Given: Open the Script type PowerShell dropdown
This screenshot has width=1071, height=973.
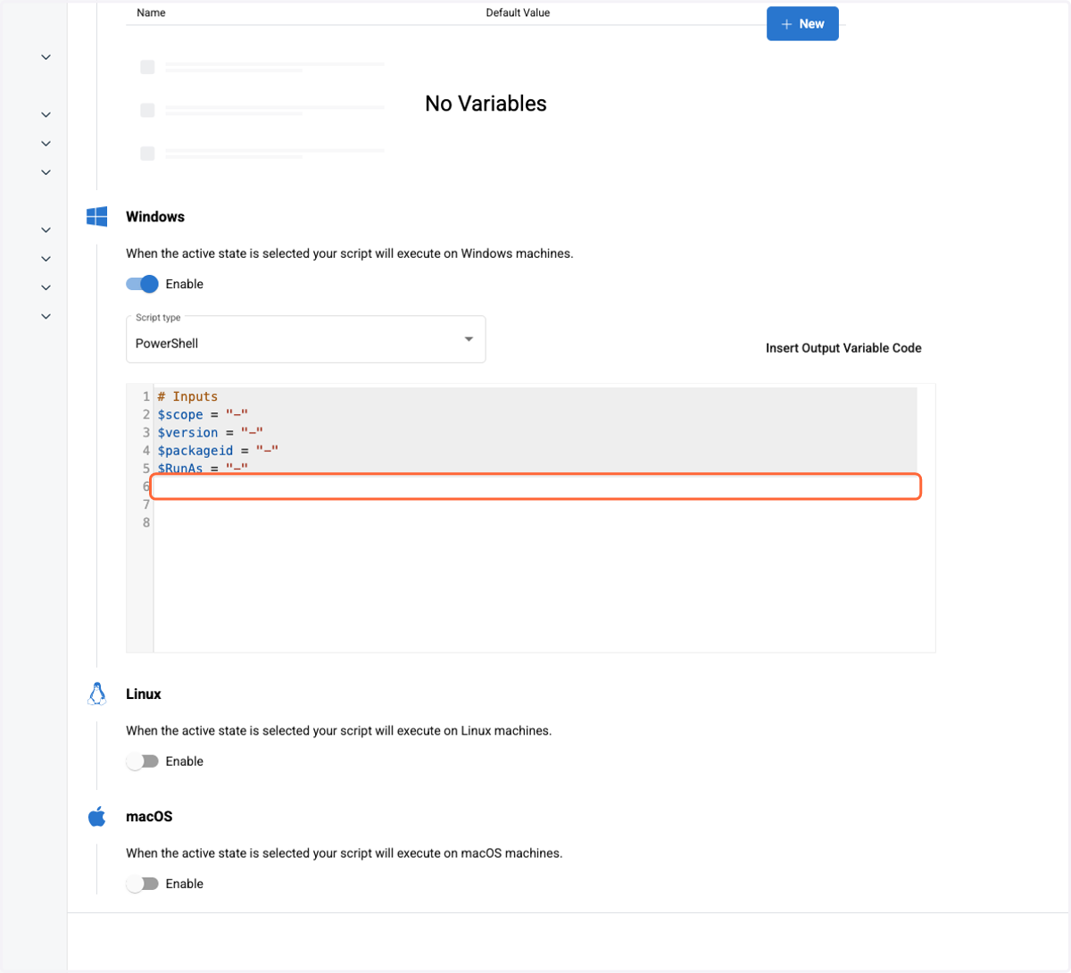Looking at the screenshot, I should pyautogui.click(x=306, y=339).
